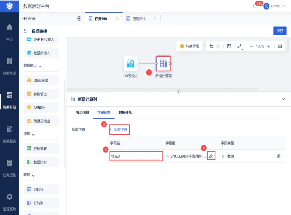Switch to the 任务690 tab
Image resolution: width=291 pixels, height=215 pixels.
pyautogui.click(x=101, y=19)
